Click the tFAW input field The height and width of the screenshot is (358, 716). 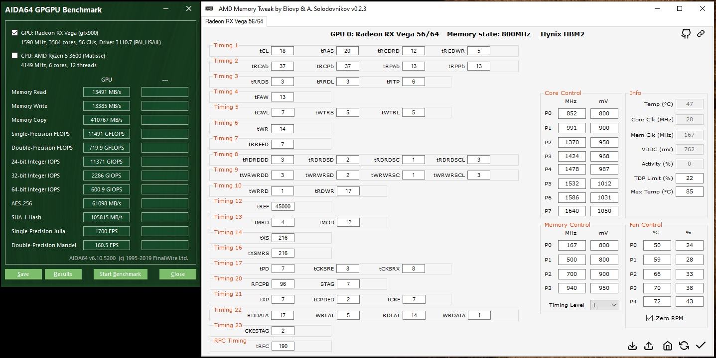click(283, 97)
